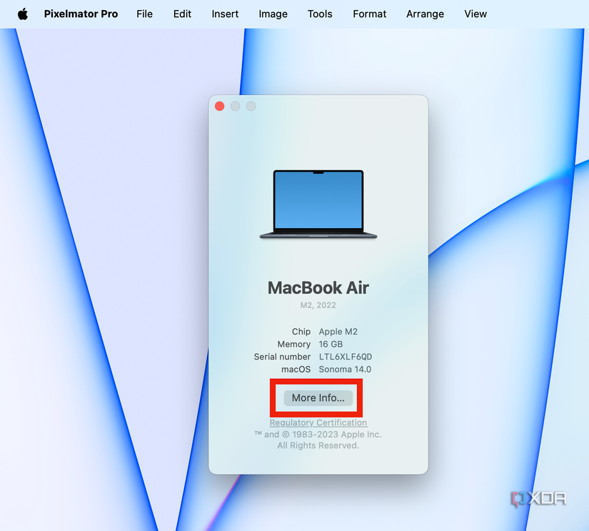Screen dimensions: 589x531
Task: Open the Insert menu
Action: pos(225,14)
